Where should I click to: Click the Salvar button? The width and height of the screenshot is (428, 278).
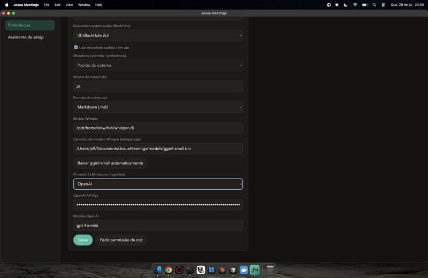[x=83, y=240]
